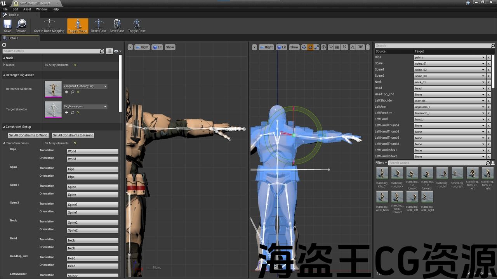
Task: Open the Asset menu
Action: click(x=27, y=9)
